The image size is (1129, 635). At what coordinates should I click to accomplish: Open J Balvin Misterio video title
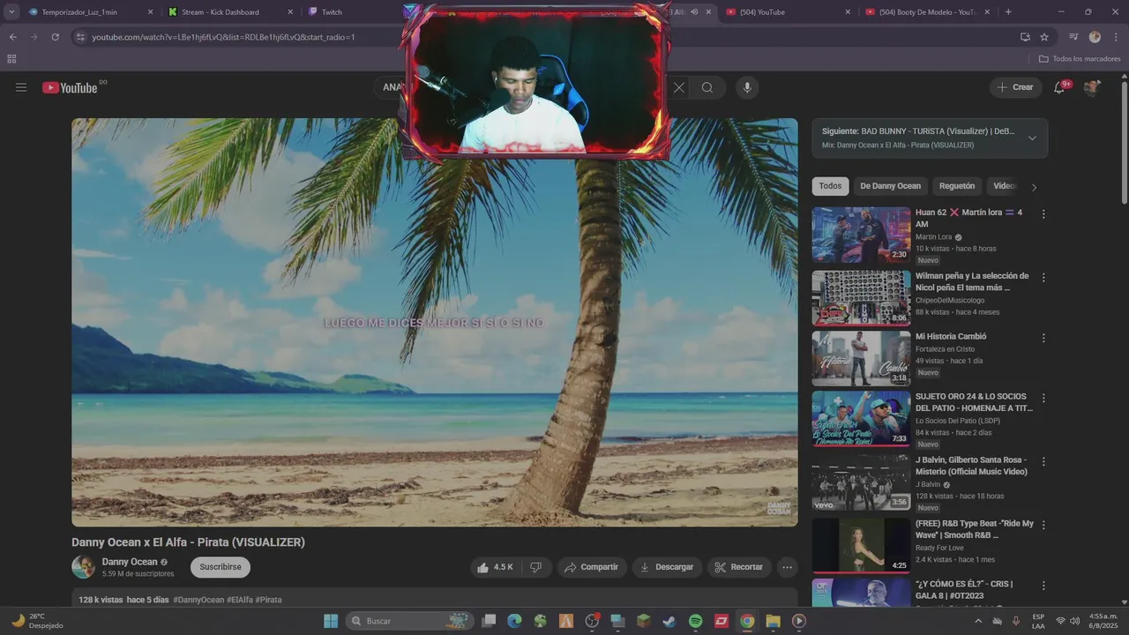[971, 466]
